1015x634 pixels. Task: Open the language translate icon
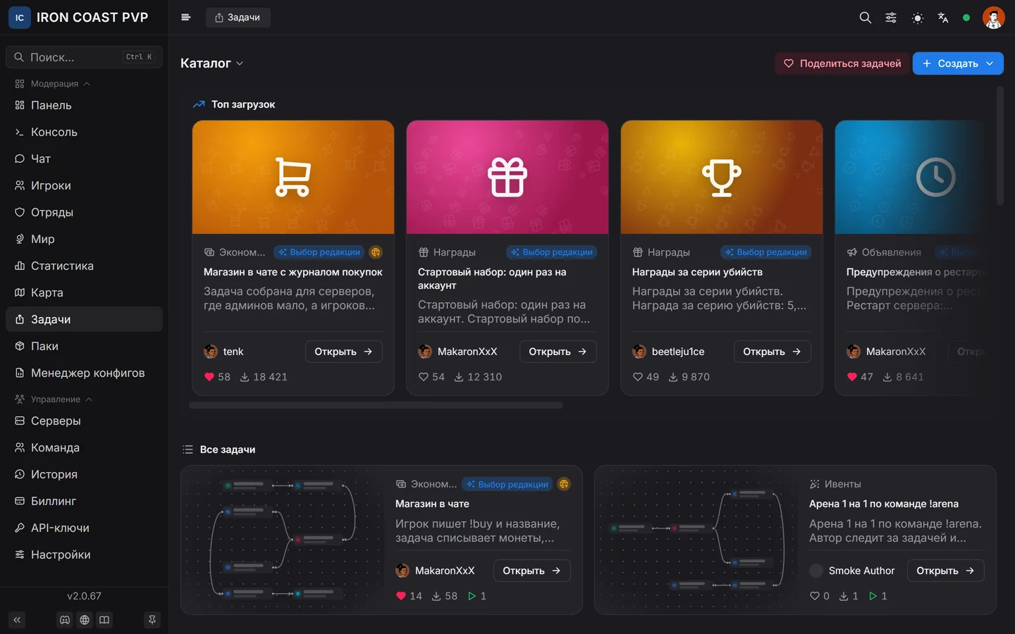(943, 18)
